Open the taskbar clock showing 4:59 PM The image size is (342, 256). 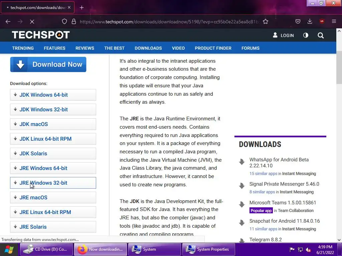point(325,250)
